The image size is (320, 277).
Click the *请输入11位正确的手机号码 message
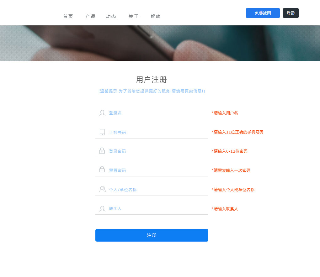(x=237, y=132)
